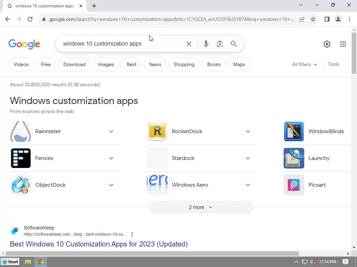Viewport: 357px width, 267px height.
Task: Click the muted volume tray icon
Action: [x=313, y=262]
